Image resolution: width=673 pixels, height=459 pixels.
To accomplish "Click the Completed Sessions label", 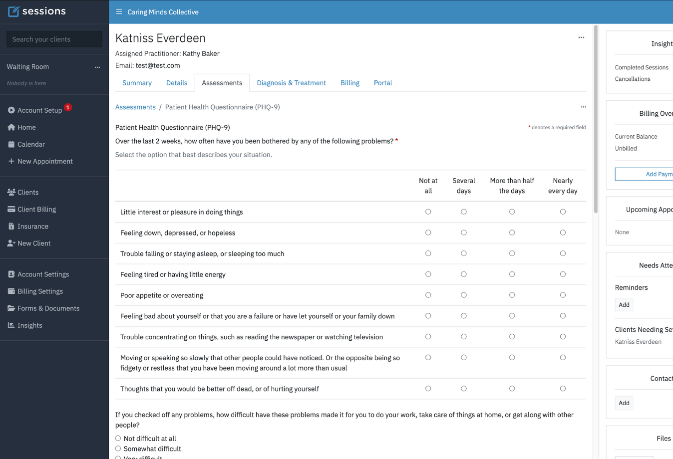I will [642, 67].
